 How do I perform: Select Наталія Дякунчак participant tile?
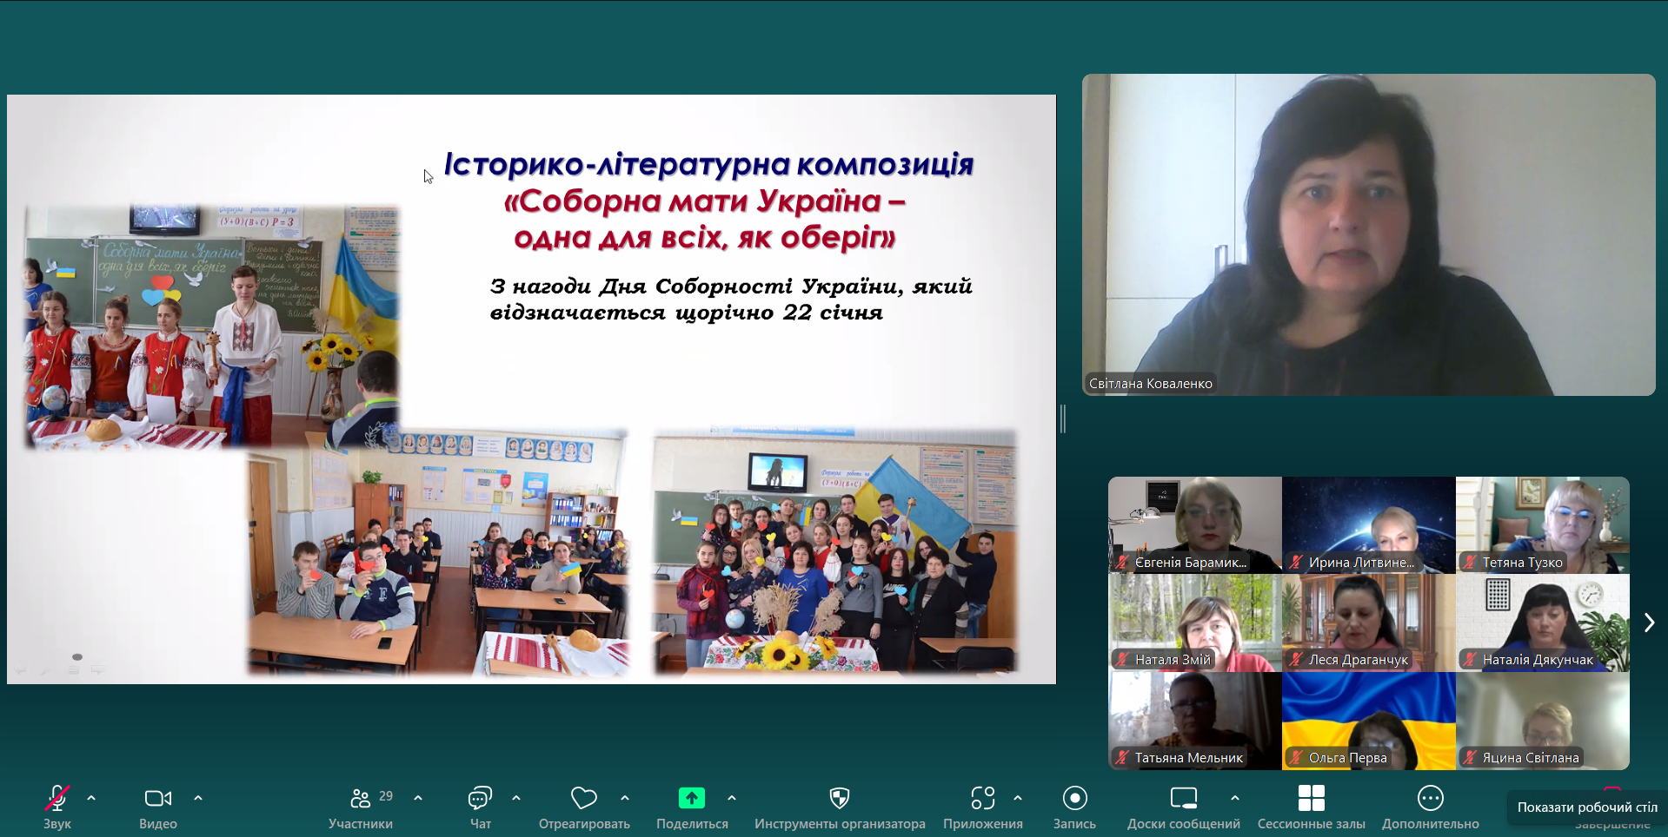1543,623
